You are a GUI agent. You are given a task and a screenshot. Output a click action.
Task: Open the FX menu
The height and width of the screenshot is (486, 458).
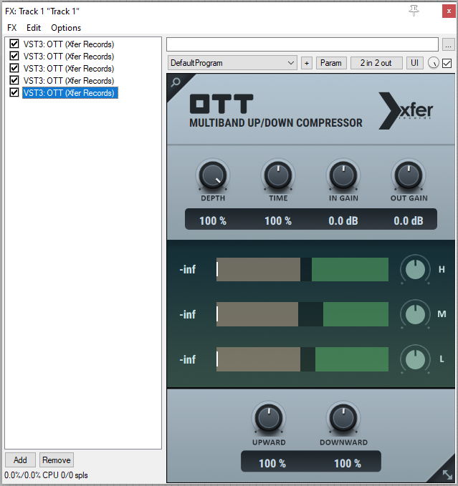(x=11, y=28)
